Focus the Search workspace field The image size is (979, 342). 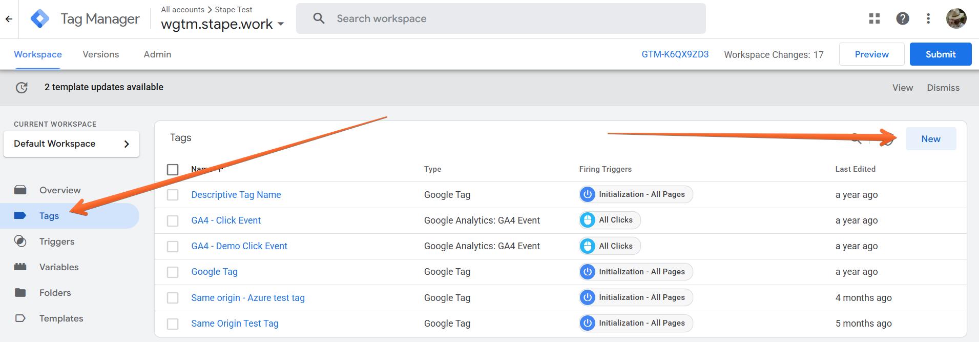[501, 18]
